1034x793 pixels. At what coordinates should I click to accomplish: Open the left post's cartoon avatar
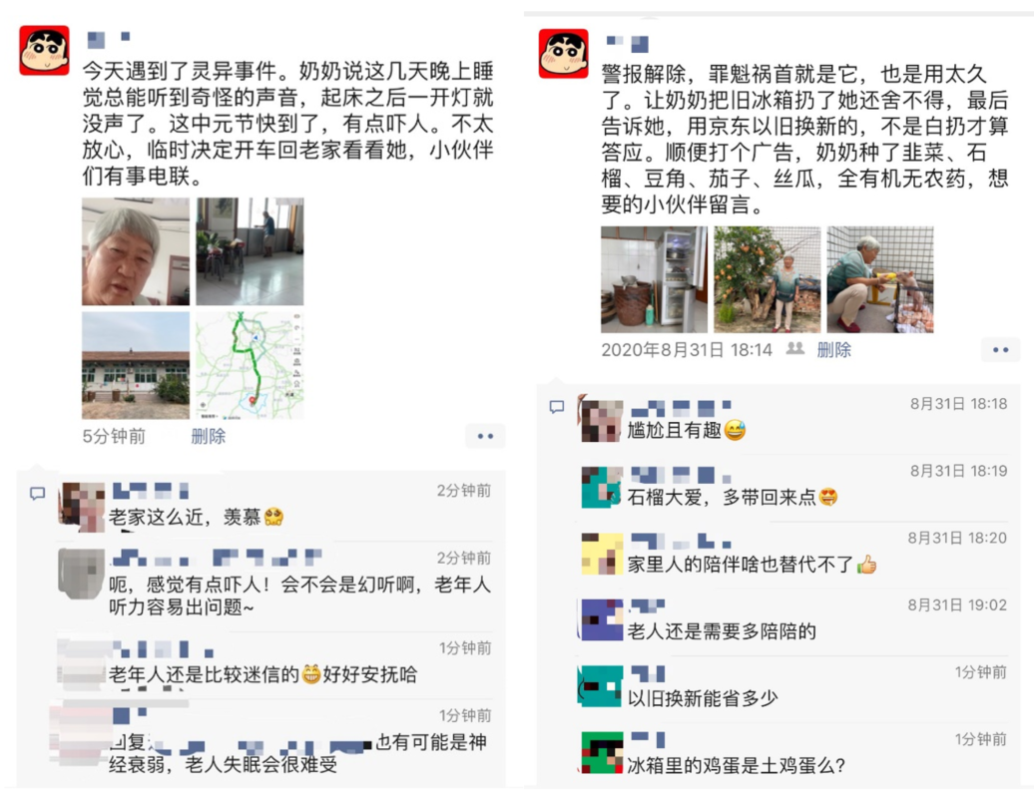click(x=44, y=51)
